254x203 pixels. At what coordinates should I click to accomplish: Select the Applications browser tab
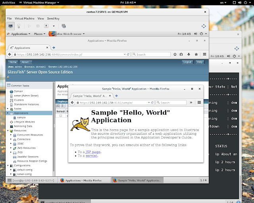[x=29, y=48]
